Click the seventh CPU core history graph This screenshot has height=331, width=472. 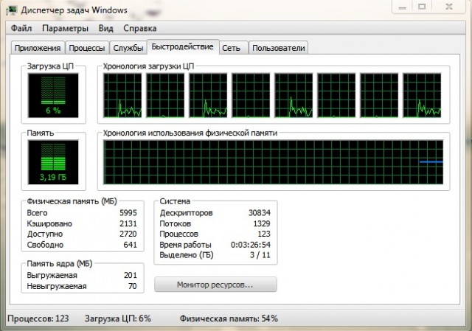click(x=379, y=95)
